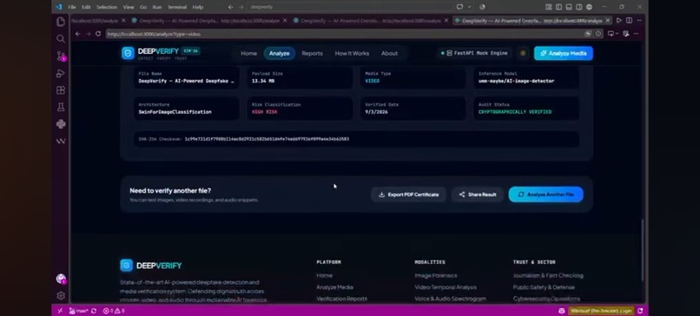Click the page vertical scrollbar thumb
The image size is (700, 316).
pos(643,250)
